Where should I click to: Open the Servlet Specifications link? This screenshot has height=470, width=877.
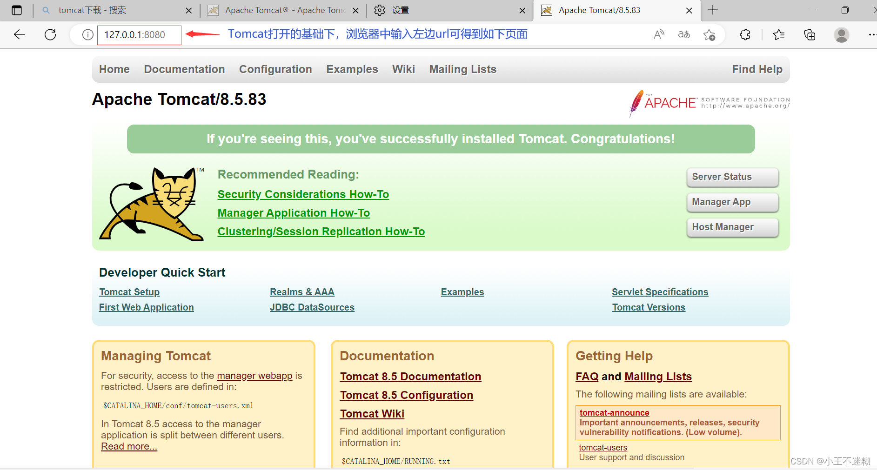(x=660, y=292)
